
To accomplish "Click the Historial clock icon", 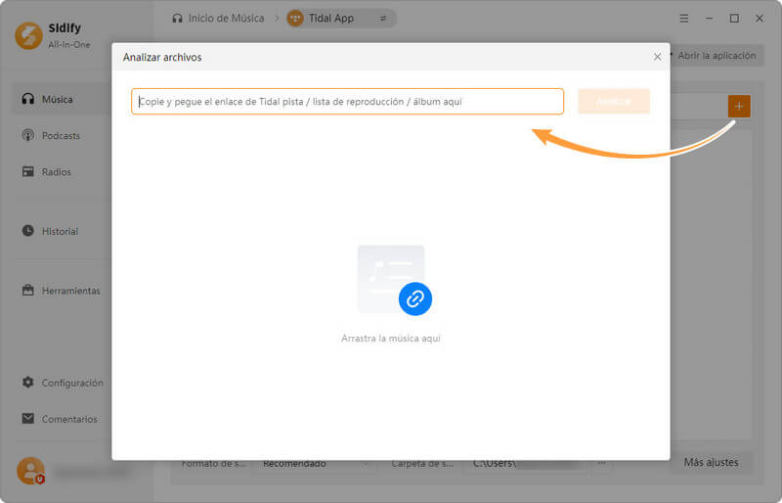I will [x=28, y=231].
